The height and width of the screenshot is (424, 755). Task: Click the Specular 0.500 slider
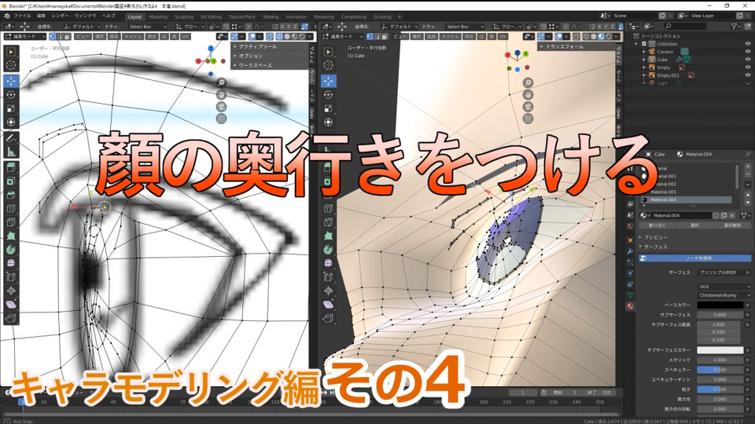(720, 370)
